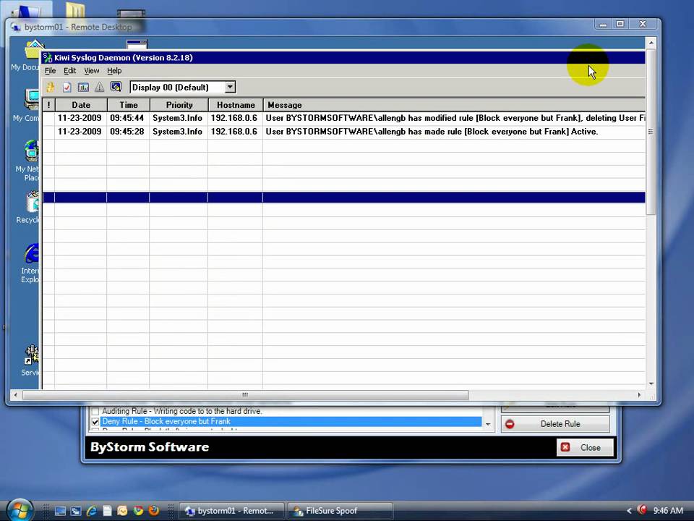The image size is (694, 521).
Task: Select the 09:45:44 log entry time
Action: [x=127, y=118]
